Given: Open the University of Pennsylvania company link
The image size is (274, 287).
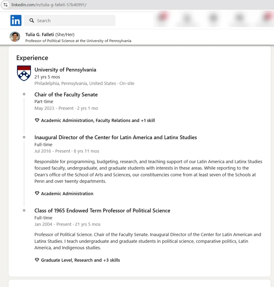Looking at the screenshot, I should (x=65, y=70).
